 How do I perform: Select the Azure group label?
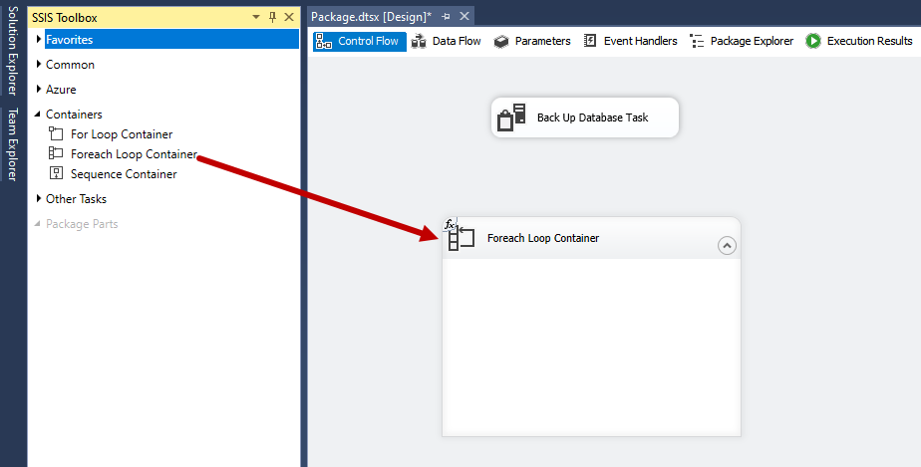pos(61,90)
